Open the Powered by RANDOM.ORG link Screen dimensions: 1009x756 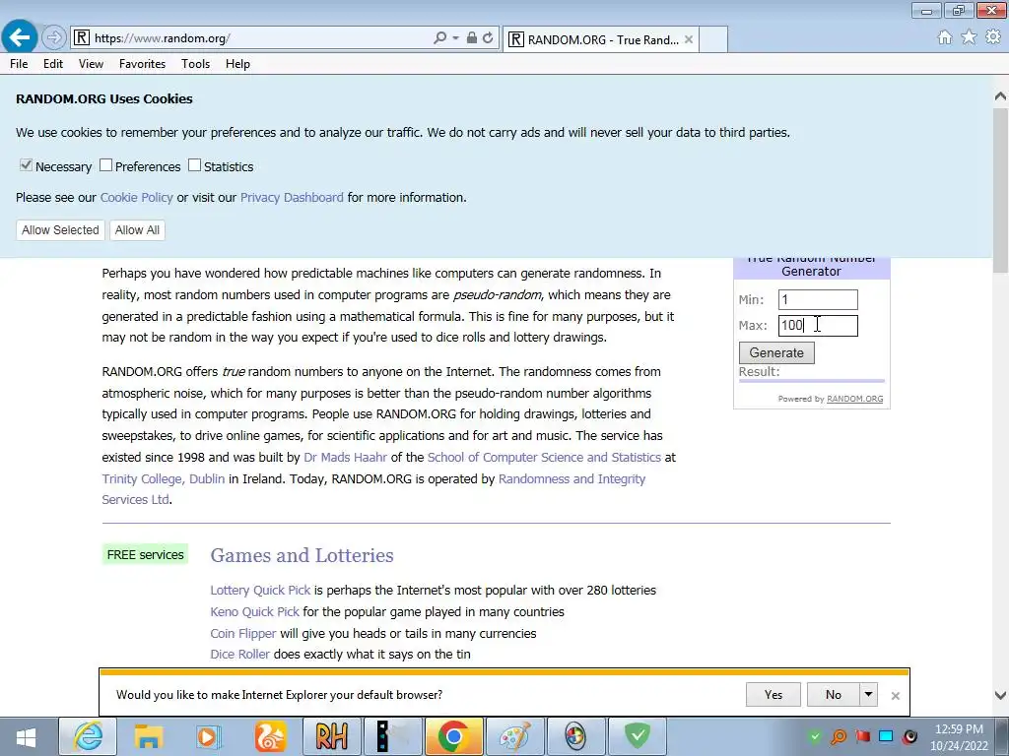point(854,399)
